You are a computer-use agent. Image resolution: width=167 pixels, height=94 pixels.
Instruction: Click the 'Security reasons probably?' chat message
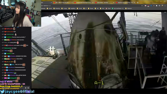point(19,37)
